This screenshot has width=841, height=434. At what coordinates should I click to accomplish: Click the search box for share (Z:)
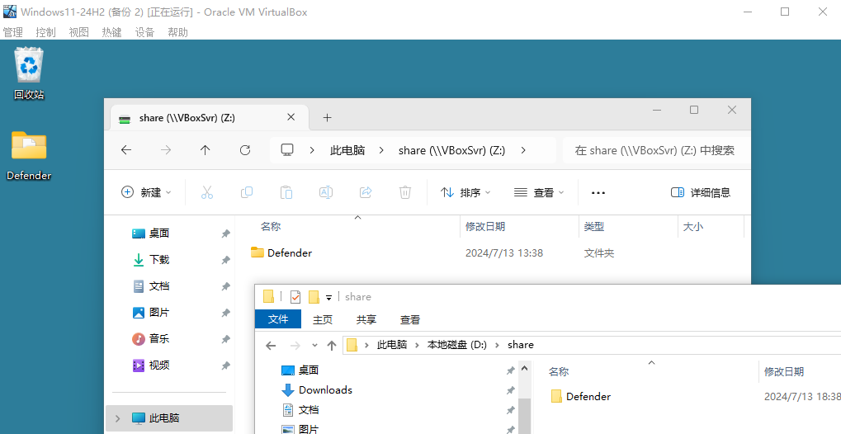pos(656,150)
